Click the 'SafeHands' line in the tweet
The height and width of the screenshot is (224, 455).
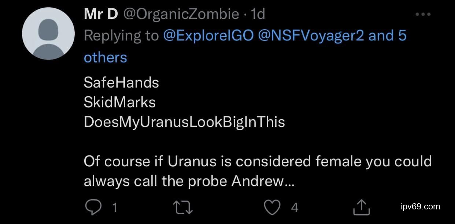coord(121,83)
